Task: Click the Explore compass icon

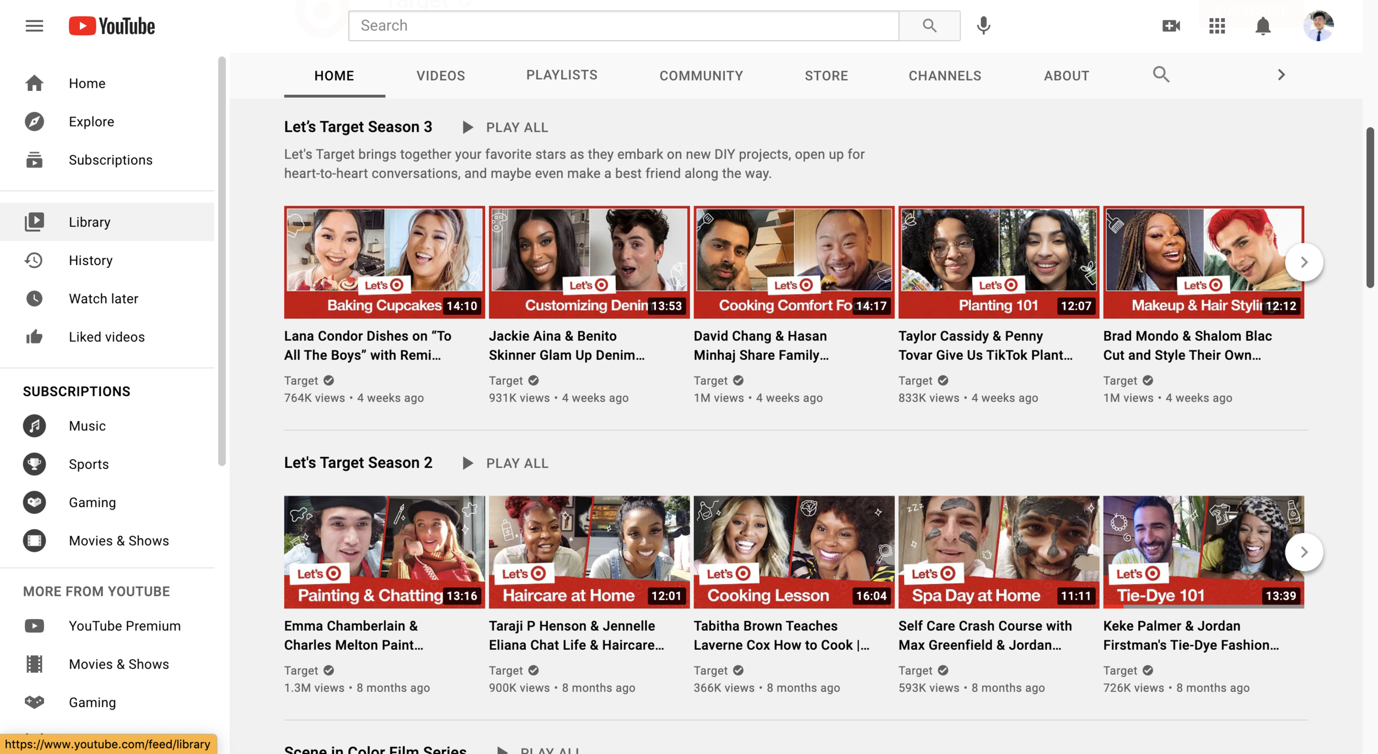Action: click(34, 121)
